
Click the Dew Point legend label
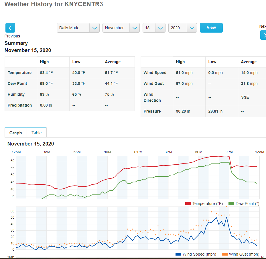(x=247, y=204)
